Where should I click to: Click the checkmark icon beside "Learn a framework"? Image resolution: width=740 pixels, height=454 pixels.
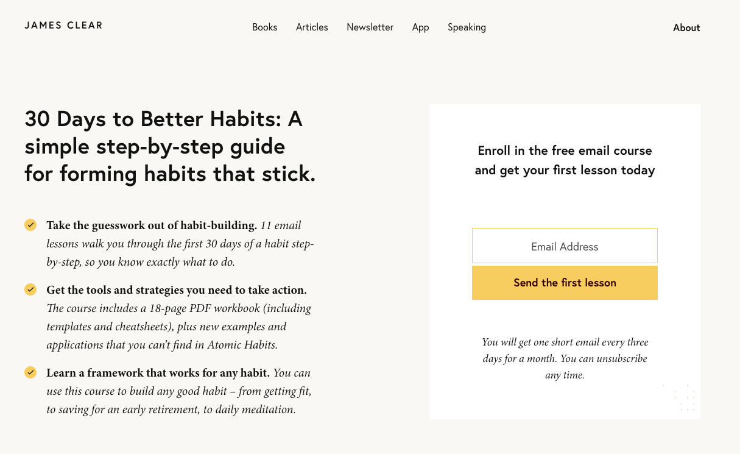pyautogui.click(x=30, y=372)
